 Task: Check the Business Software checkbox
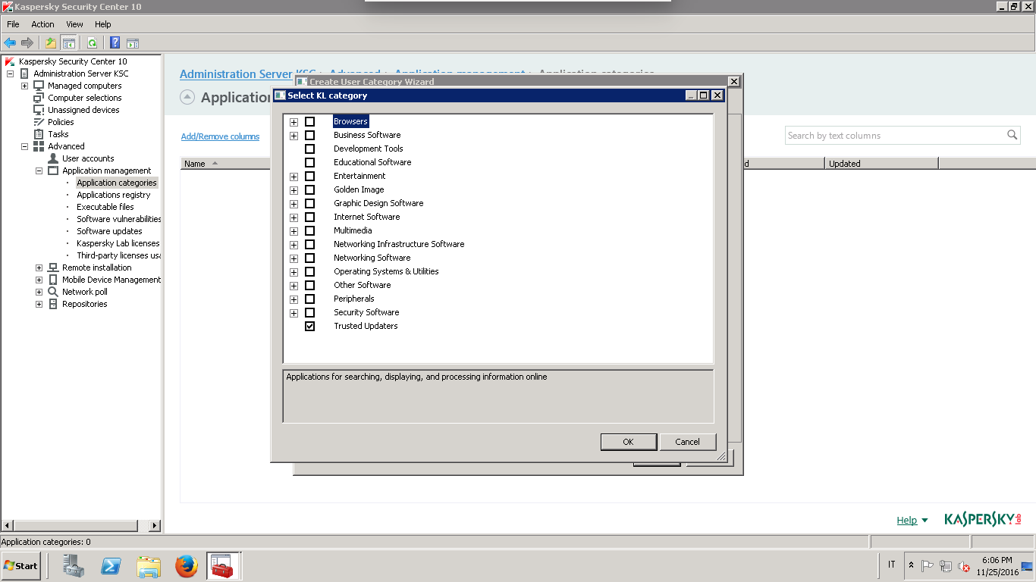(x=309, y=135)
